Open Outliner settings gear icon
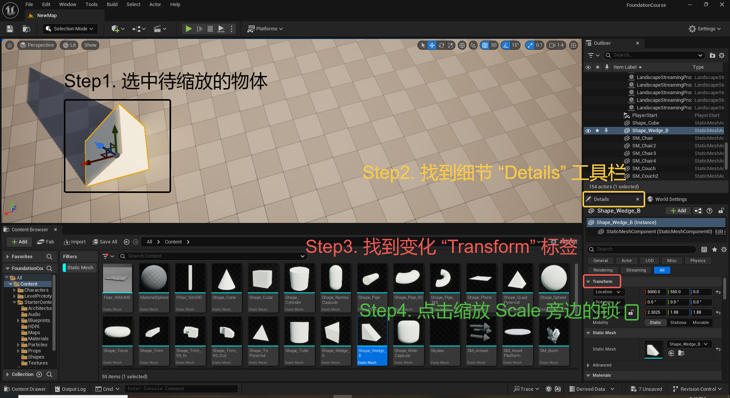 [x=722, y=55]
